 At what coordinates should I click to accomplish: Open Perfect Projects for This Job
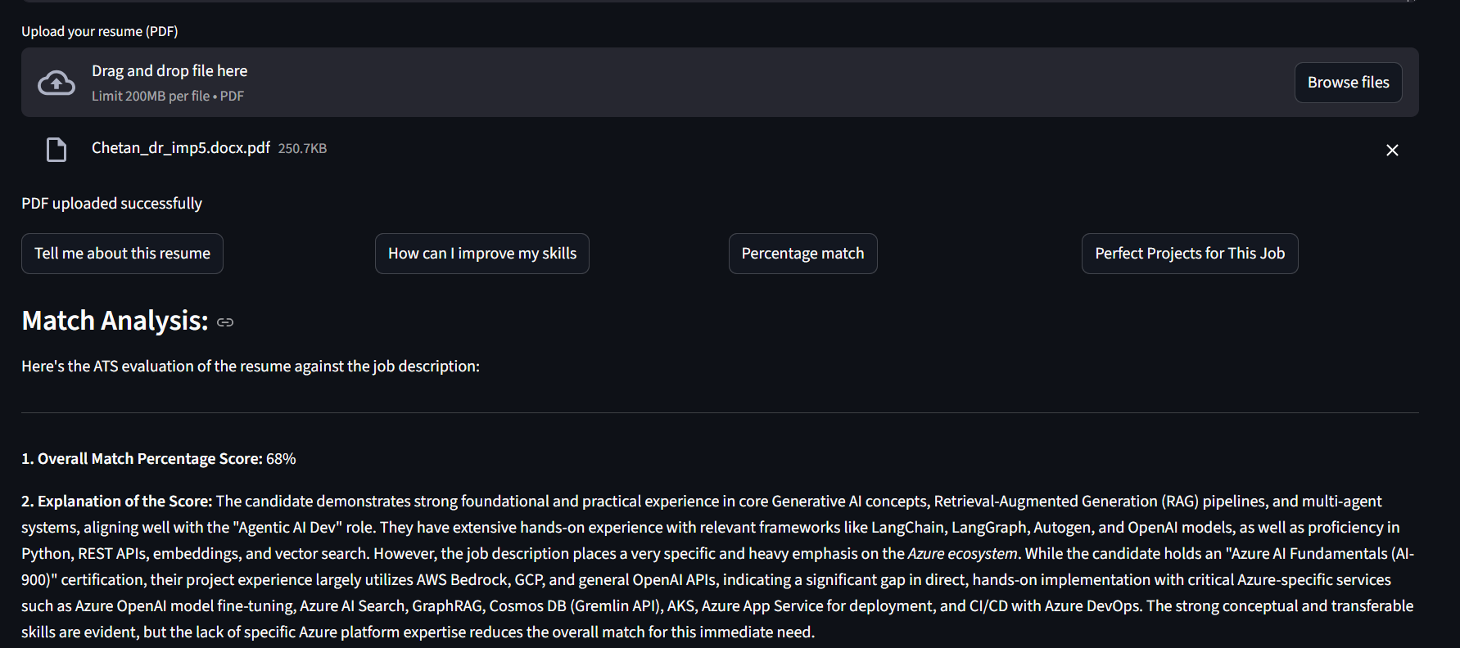pyautogui.click(x=1190, y=254)
